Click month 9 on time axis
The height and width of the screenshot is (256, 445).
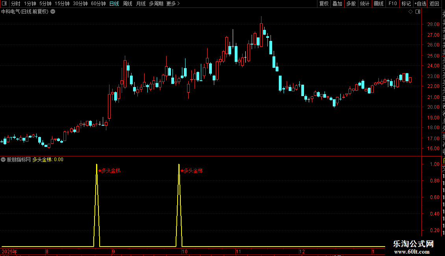(113, 251)
